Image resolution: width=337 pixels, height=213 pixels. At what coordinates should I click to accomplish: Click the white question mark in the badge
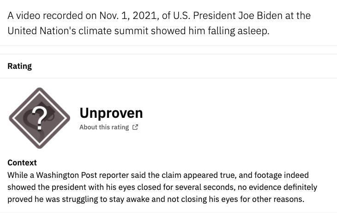pos(39,118)
